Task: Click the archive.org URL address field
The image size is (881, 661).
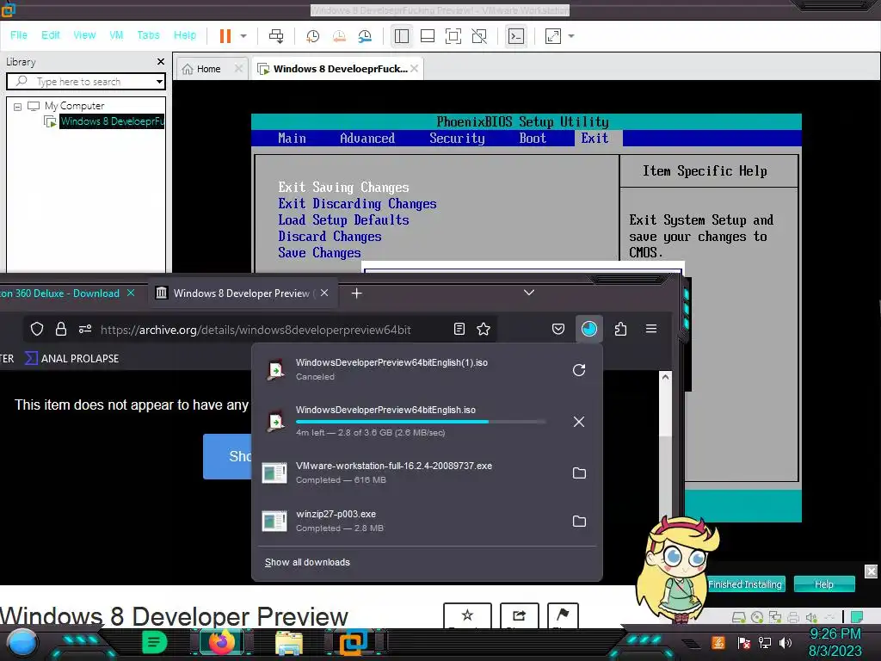Action: click(x=256, y=330)
